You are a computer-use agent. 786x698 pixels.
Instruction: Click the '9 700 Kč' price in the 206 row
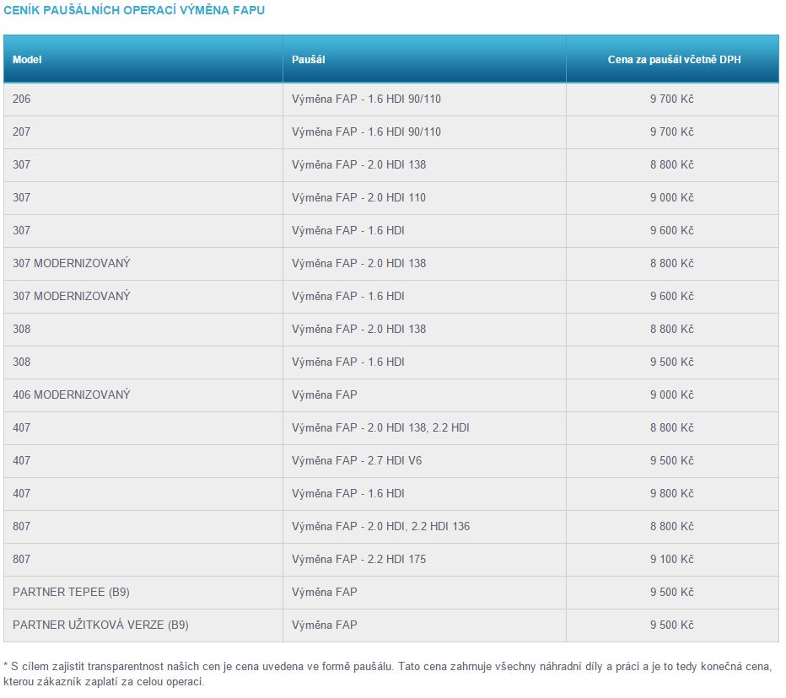click(671, 99)
